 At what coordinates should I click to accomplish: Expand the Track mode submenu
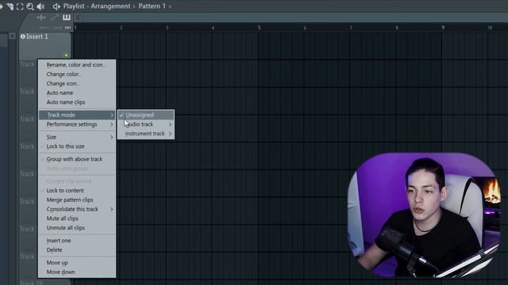point(76,115)
